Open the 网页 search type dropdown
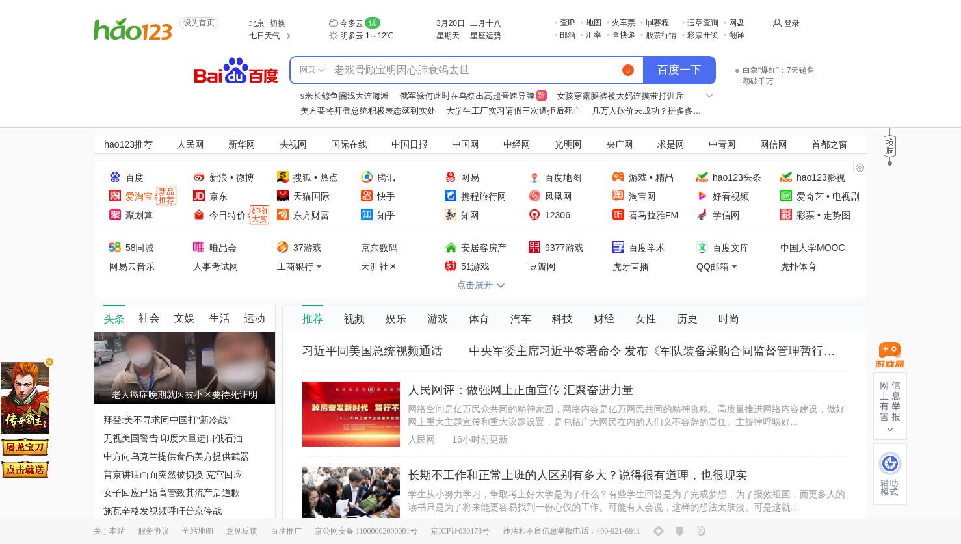The height and width of the screenshot is (544, 961). pos(312,70)
